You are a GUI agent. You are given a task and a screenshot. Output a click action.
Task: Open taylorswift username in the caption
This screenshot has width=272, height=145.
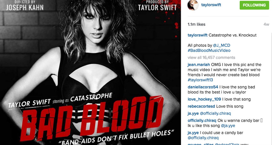[x=197, y=35]
